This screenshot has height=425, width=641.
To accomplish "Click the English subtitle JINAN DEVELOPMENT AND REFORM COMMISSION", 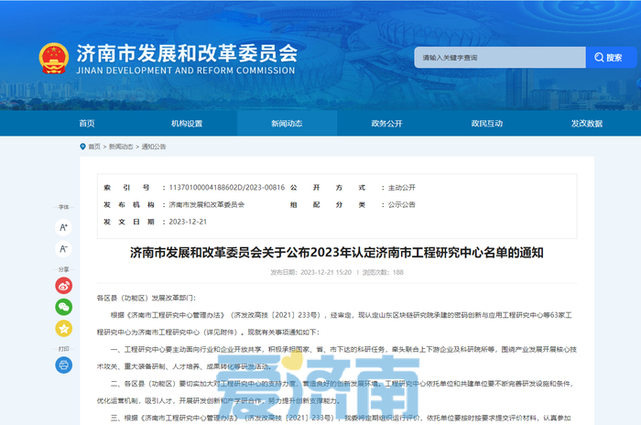I will pyautogui.click(x=186, y=71).
